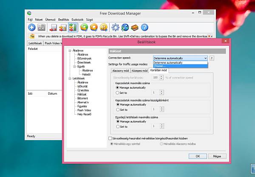Click the ? button beside Connection speed
255x177 pixels.
212,58
